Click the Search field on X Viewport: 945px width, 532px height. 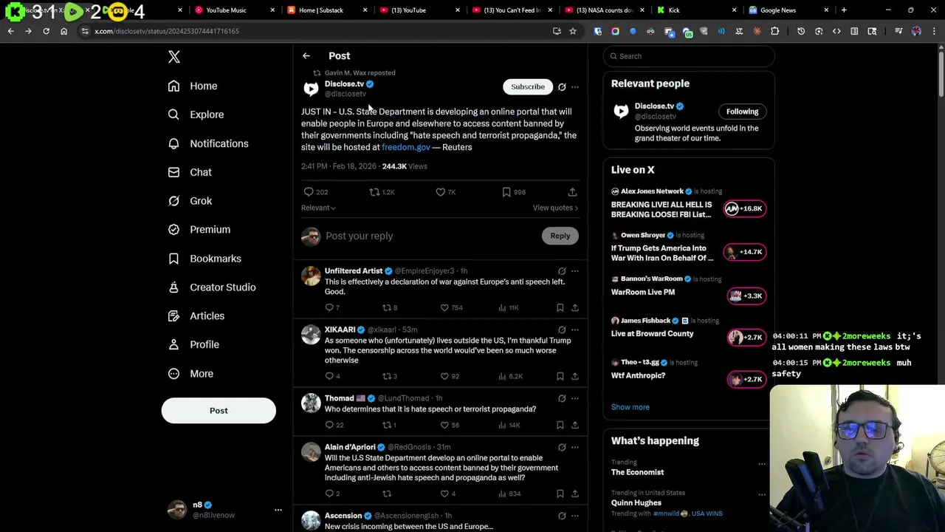coord(688,56)
